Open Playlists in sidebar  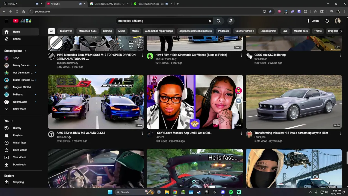[x=21, y=135]
